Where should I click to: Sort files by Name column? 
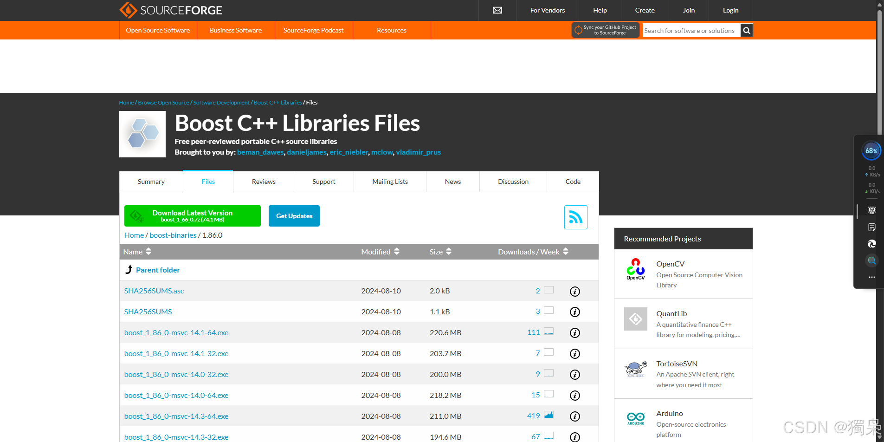coord(137,252)
